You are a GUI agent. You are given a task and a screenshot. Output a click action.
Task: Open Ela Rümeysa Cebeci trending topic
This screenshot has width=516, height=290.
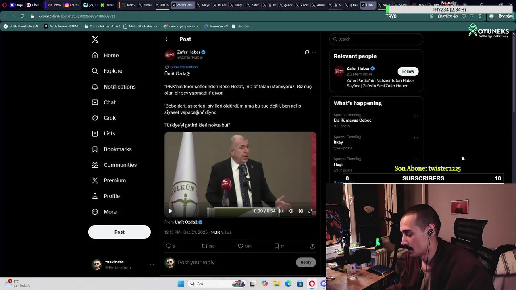(x=353, y=120)
